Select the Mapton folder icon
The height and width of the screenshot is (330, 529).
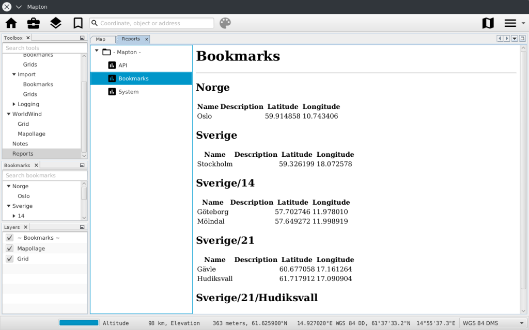106,52
